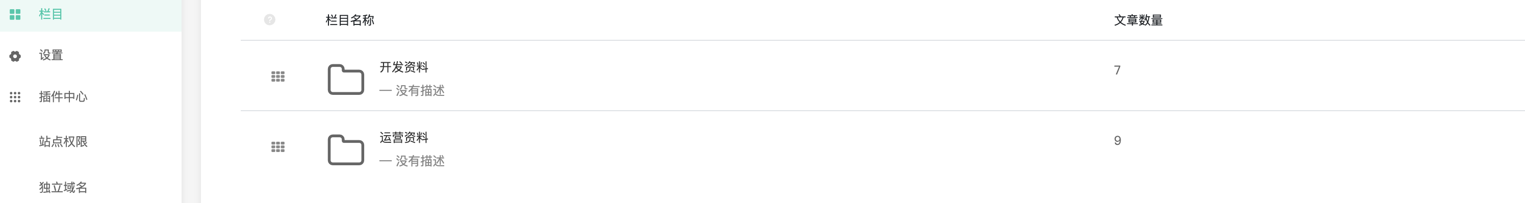Open 站点权限 in the sidebar
The image size is (1525, 203).
(x=63, y=141)
